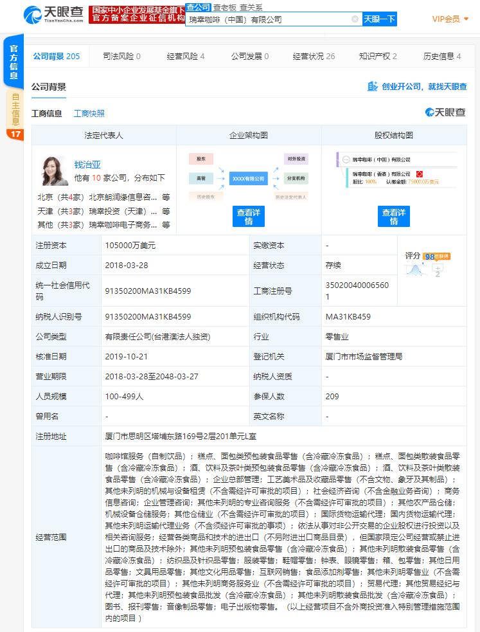Click the approval date 2019-10-21
The width and height of the screenshot is (480, 632).
[x=127, y=357]
